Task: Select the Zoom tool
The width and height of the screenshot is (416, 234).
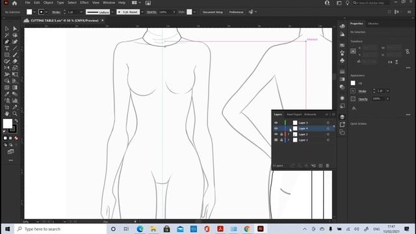Action: point(15,114)
